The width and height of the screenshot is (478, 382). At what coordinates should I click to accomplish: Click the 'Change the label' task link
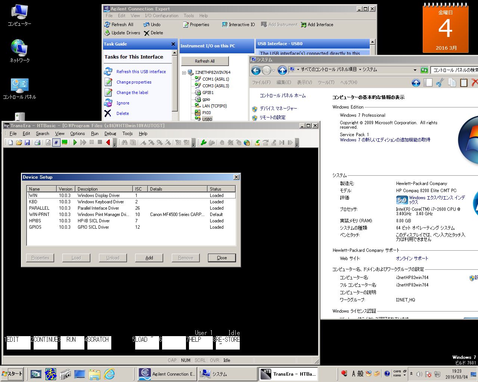tap(132, 93)
